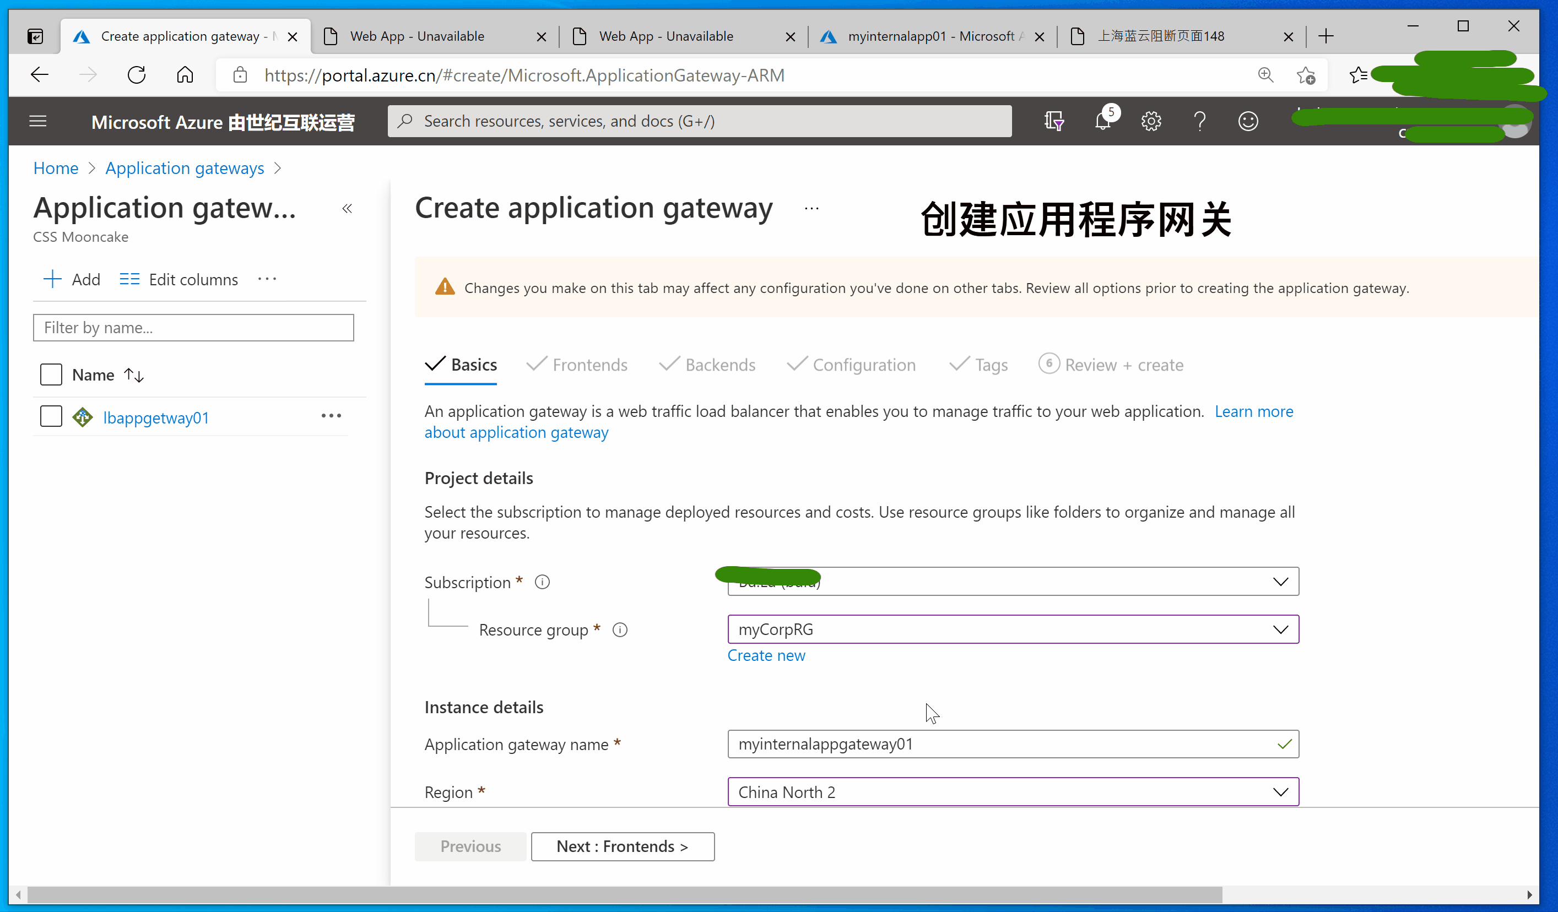This screenshot has height=912, width=1558.
Task: Collapse the Application gateways side panel
Action: coord(348,209)
